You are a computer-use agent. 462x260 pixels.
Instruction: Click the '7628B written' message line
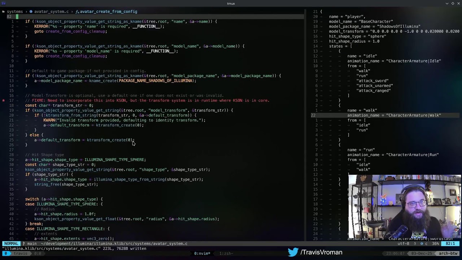click(x=74, y=248)
